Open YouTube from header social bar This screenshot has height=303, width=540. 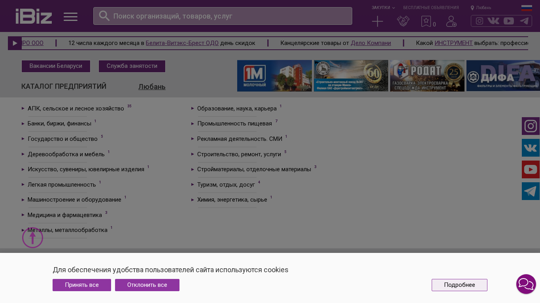point(509,21)
